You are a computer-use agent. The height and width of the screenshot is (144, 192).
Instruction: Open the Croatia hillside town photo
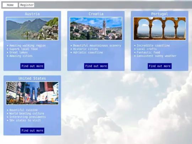tap(96, 29)
